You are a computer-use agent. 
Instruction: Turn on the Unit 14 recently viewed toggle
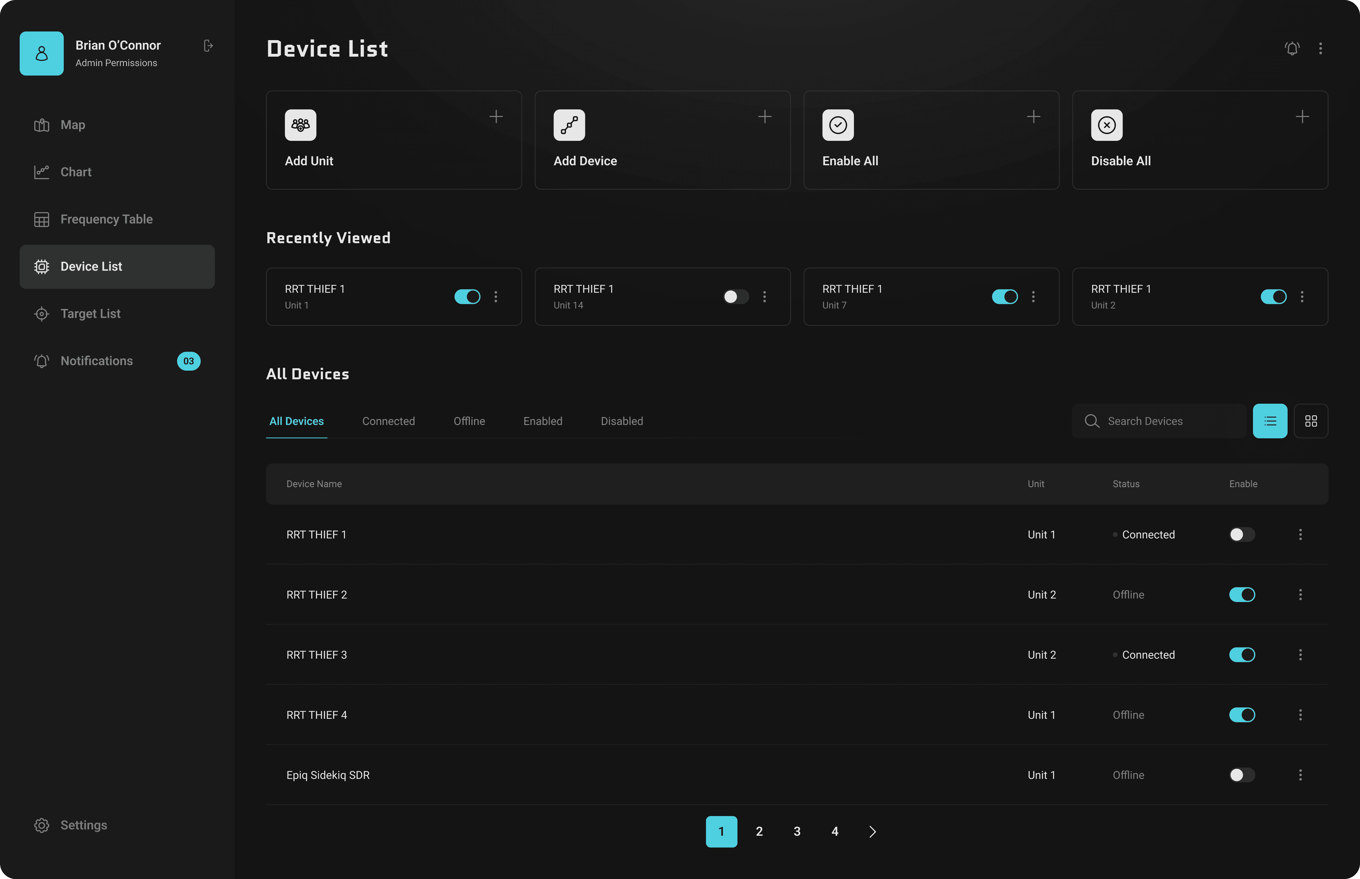(x=736, y=297)
